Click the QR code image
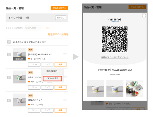 click(x=115, y=39)
